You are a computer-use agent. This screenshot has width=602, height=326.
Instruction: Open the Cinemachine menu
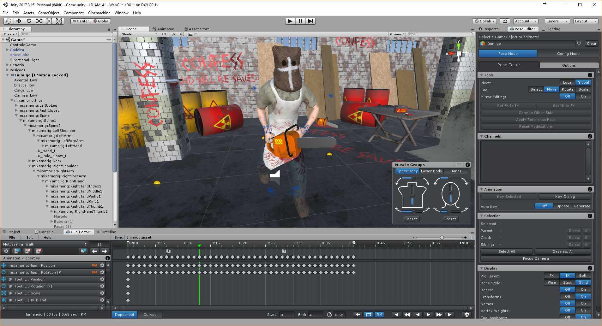(x=99, y=13)
